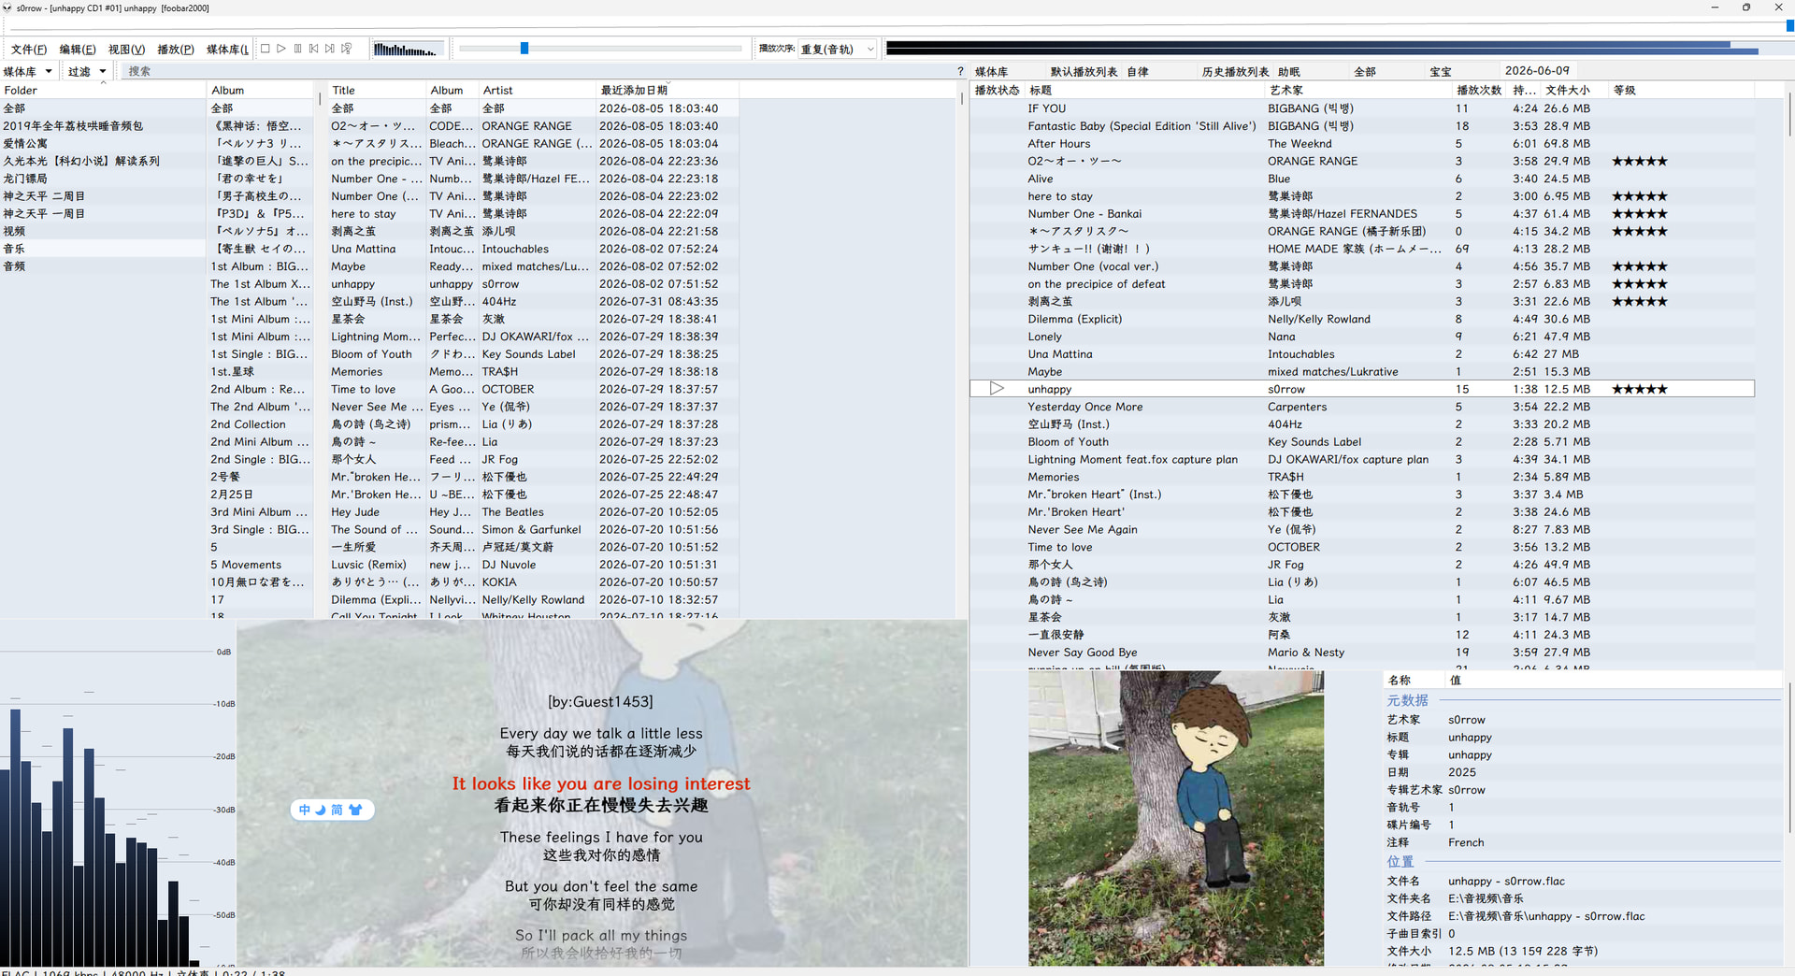
Task: Switch to the 助眠 playlist tab
Action: (1289, 71)
